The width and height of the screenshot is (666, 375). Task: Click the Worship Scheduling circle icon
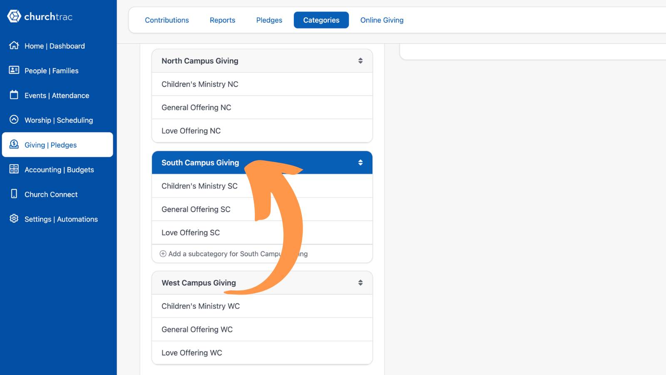14,120
